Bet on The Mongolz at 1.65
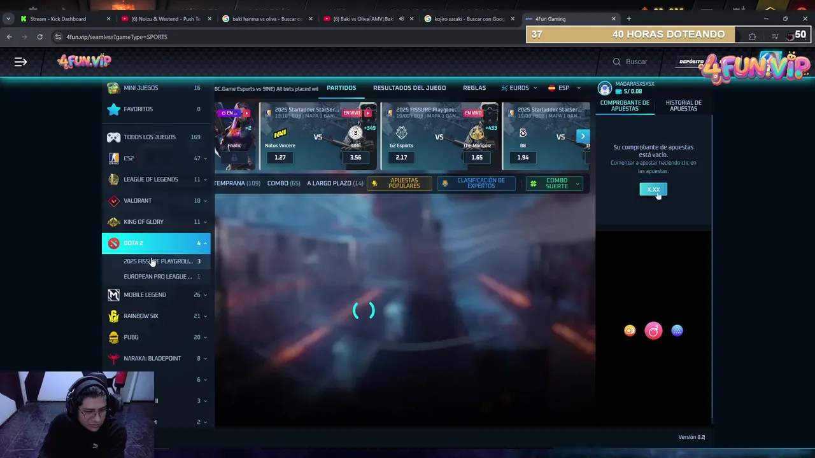Viewport: 815px width, 458px height. click(x=477, y=157)
